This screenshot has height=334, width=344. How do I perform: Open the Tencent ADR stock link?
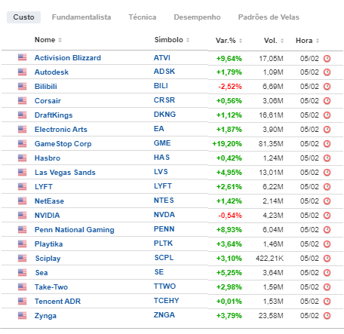[x=57, y=302]
